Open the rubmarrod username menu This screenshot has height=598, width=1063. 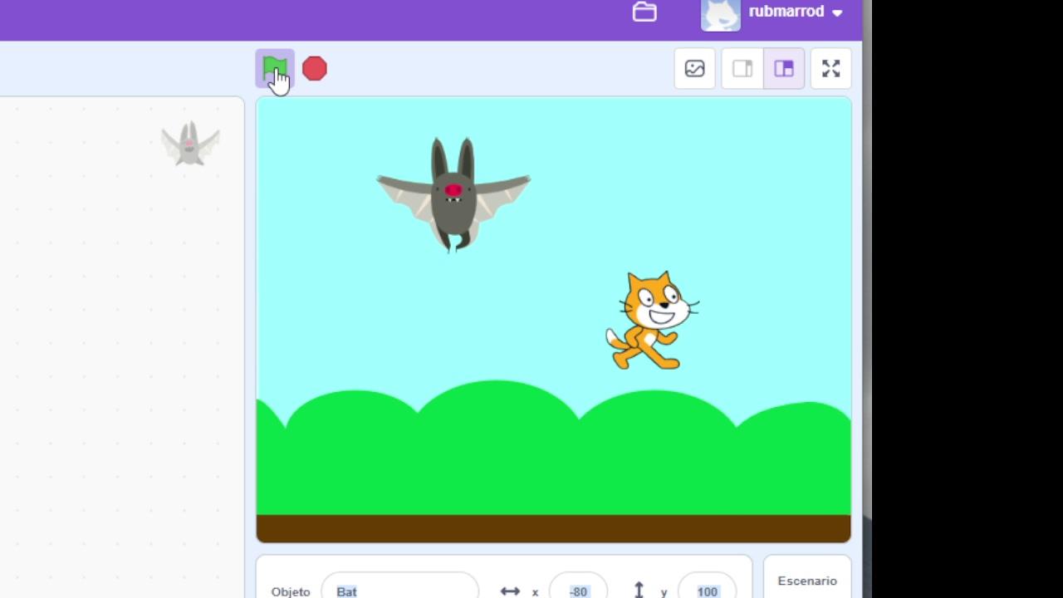786,12
